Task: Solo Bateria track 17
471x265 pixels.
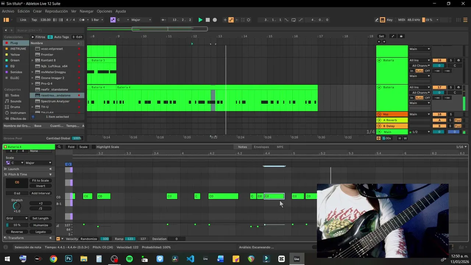Action: coord(450,87)
